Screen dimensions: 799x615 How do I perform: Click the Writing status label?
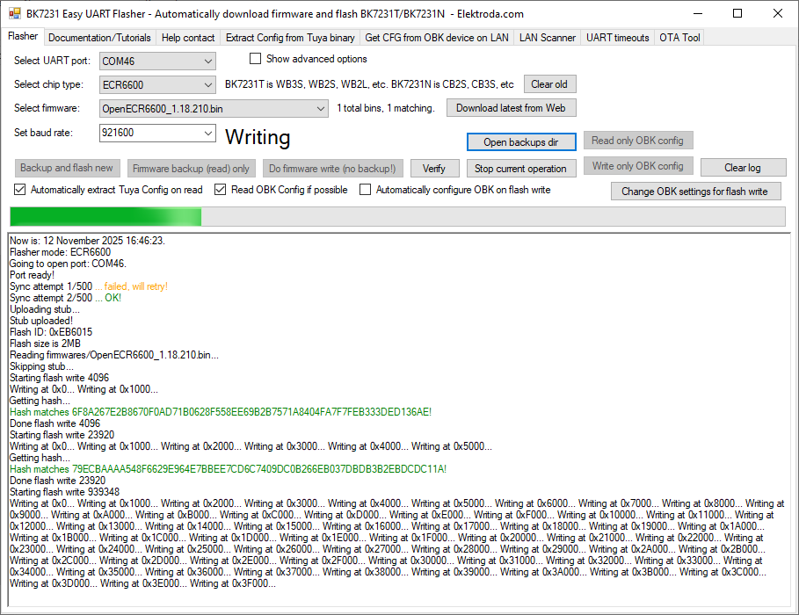(x=258, y=137)
